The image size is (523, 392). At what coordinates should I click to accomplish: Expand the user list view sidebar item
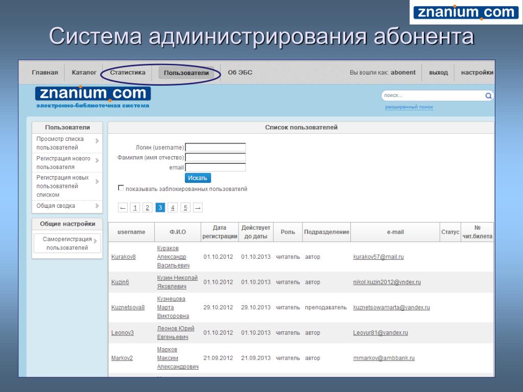97,141
